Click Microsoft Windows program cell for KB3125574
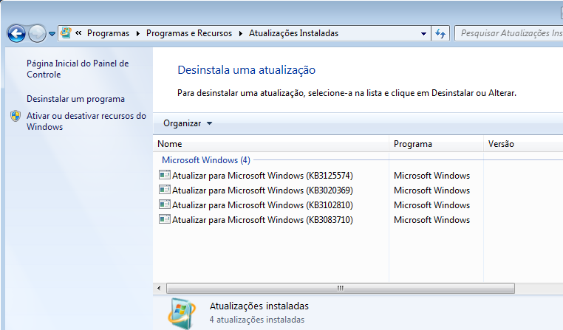This screenshot has width=563, height=330. pyautogui.click(x=431, y=176)
